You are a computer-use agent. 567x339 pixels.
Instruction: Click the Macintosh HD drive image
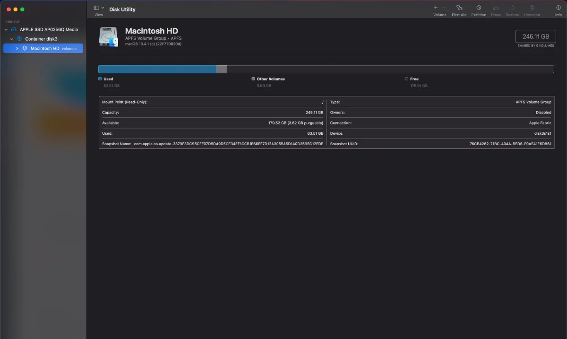tap(109, 36)
